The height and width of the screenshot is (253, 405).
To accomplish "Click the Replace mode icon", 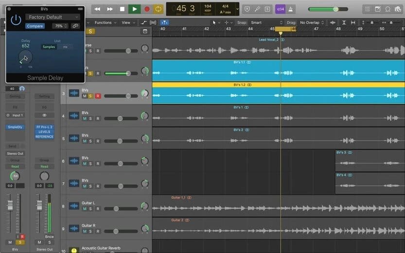I will (247, 9).
